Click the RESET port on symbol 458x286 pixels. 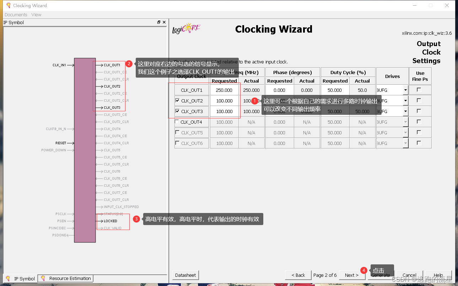point(61,143)
